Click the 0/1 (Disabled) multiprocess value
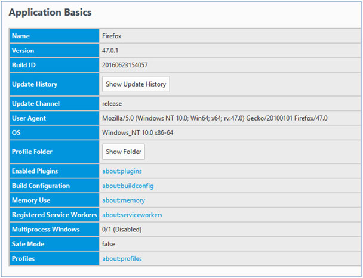363x278 pixels. [124, 229]
